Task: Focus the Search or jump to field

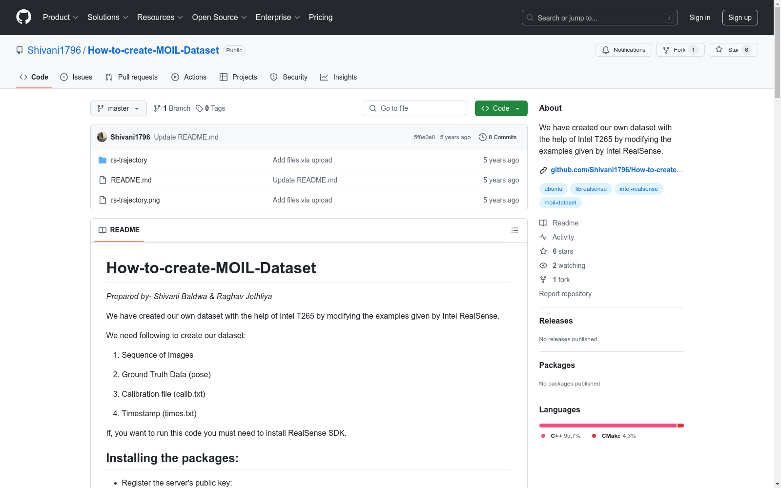Action: [x=599, y=18]
